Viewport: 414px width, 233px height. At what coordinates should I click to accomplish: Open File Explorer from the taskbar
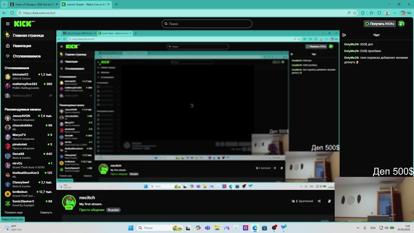(x=217, y=228)
